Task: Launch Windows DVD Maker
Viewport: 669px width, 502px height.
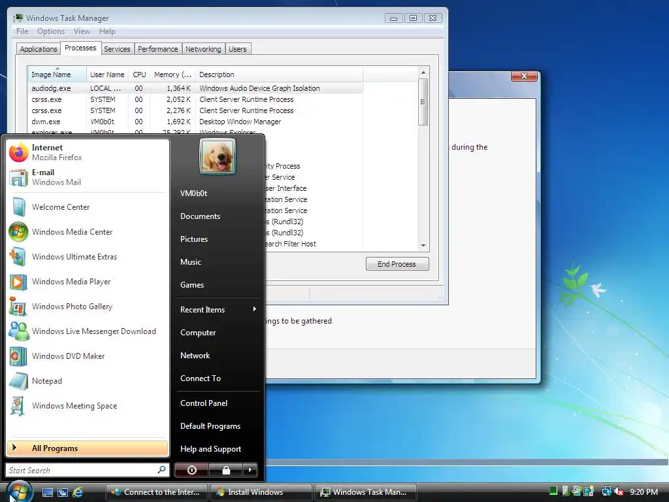Action: click(88, 356)
